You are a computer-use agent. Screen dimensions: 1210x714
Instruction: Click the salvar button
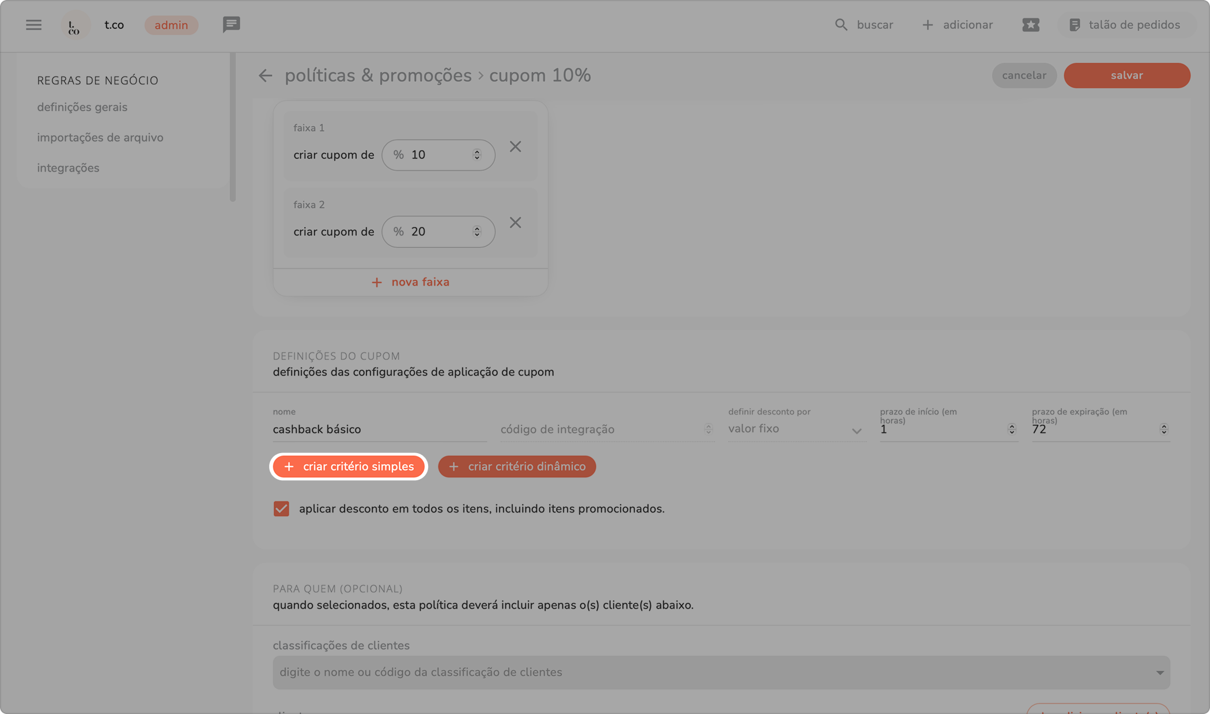1126,75
